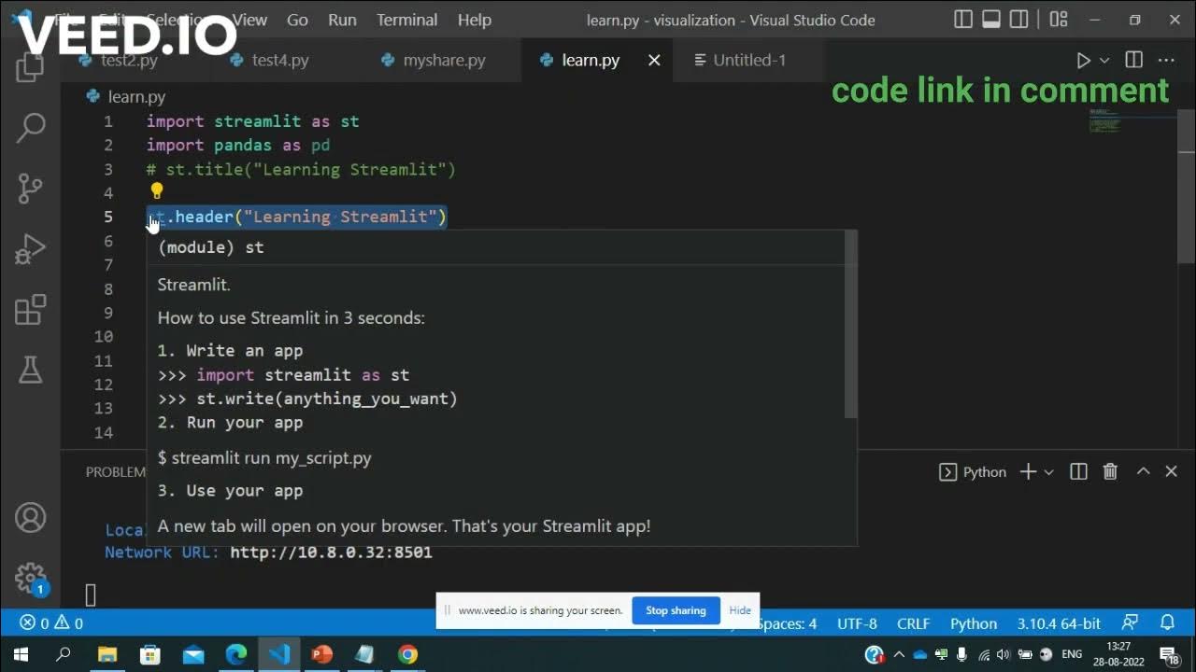This screenshot has width=1196, height=672.
Task: Open Google Chrome from taskbar
Action: pyautogui.click(x=407, y=654)
